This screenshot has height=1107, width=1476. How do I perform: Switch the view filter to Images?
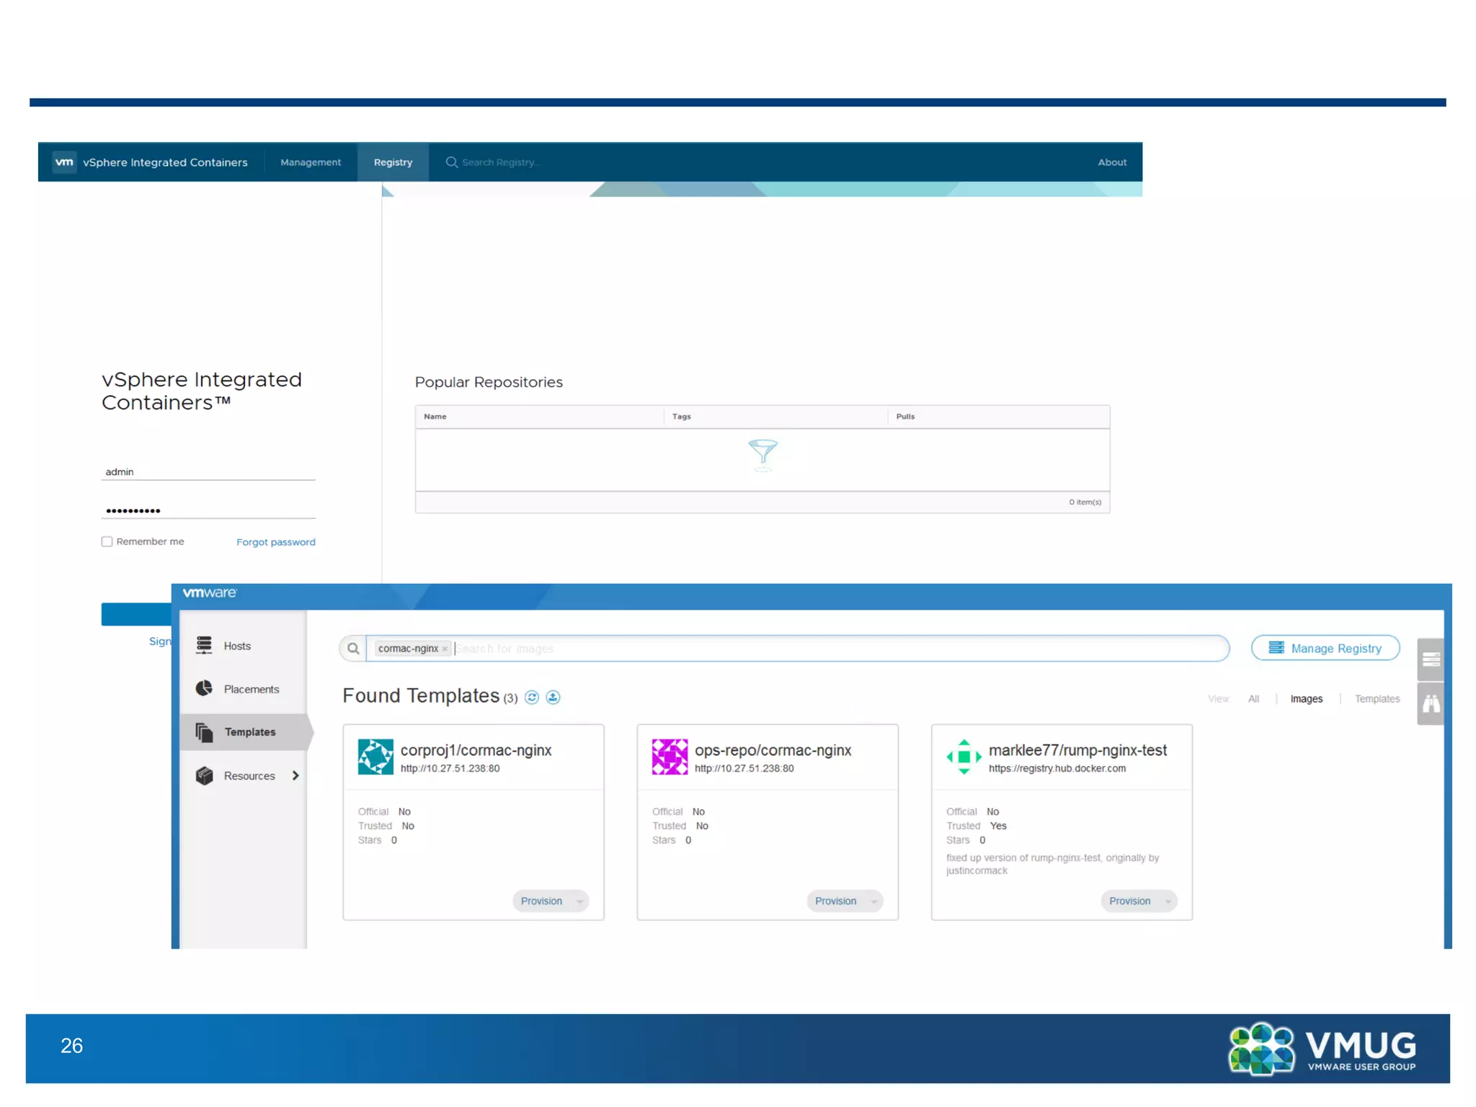(1306, 698)
